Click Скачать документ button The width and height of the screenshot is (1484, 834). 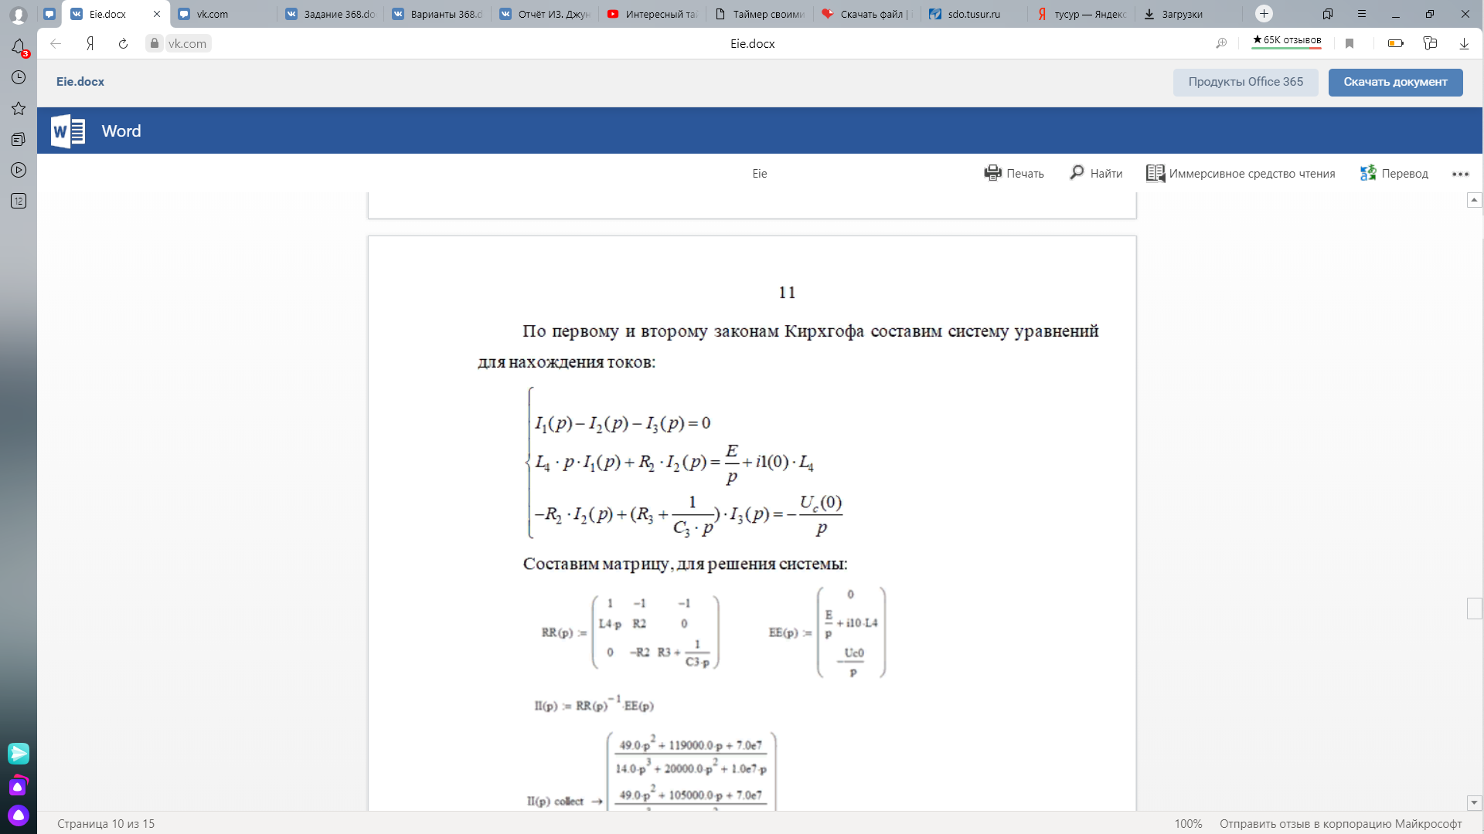[x=1395, y=82]
